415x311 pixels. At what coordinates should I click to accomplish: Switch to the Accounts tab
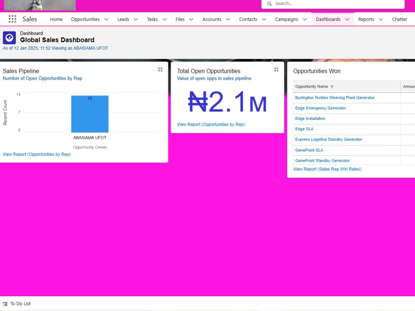tap(212, 19)
